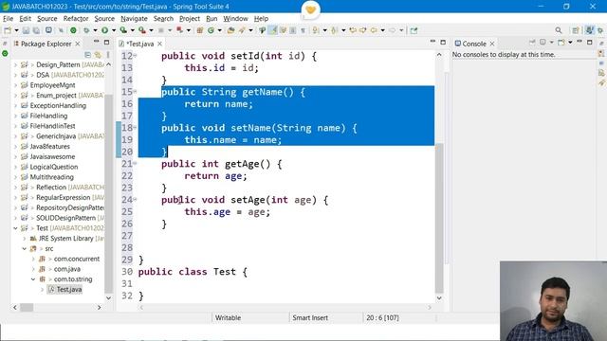Click the New Java Class icon
Image resolution: width=607 pixels, height=341 pixels.
click(x=211, y=30)
